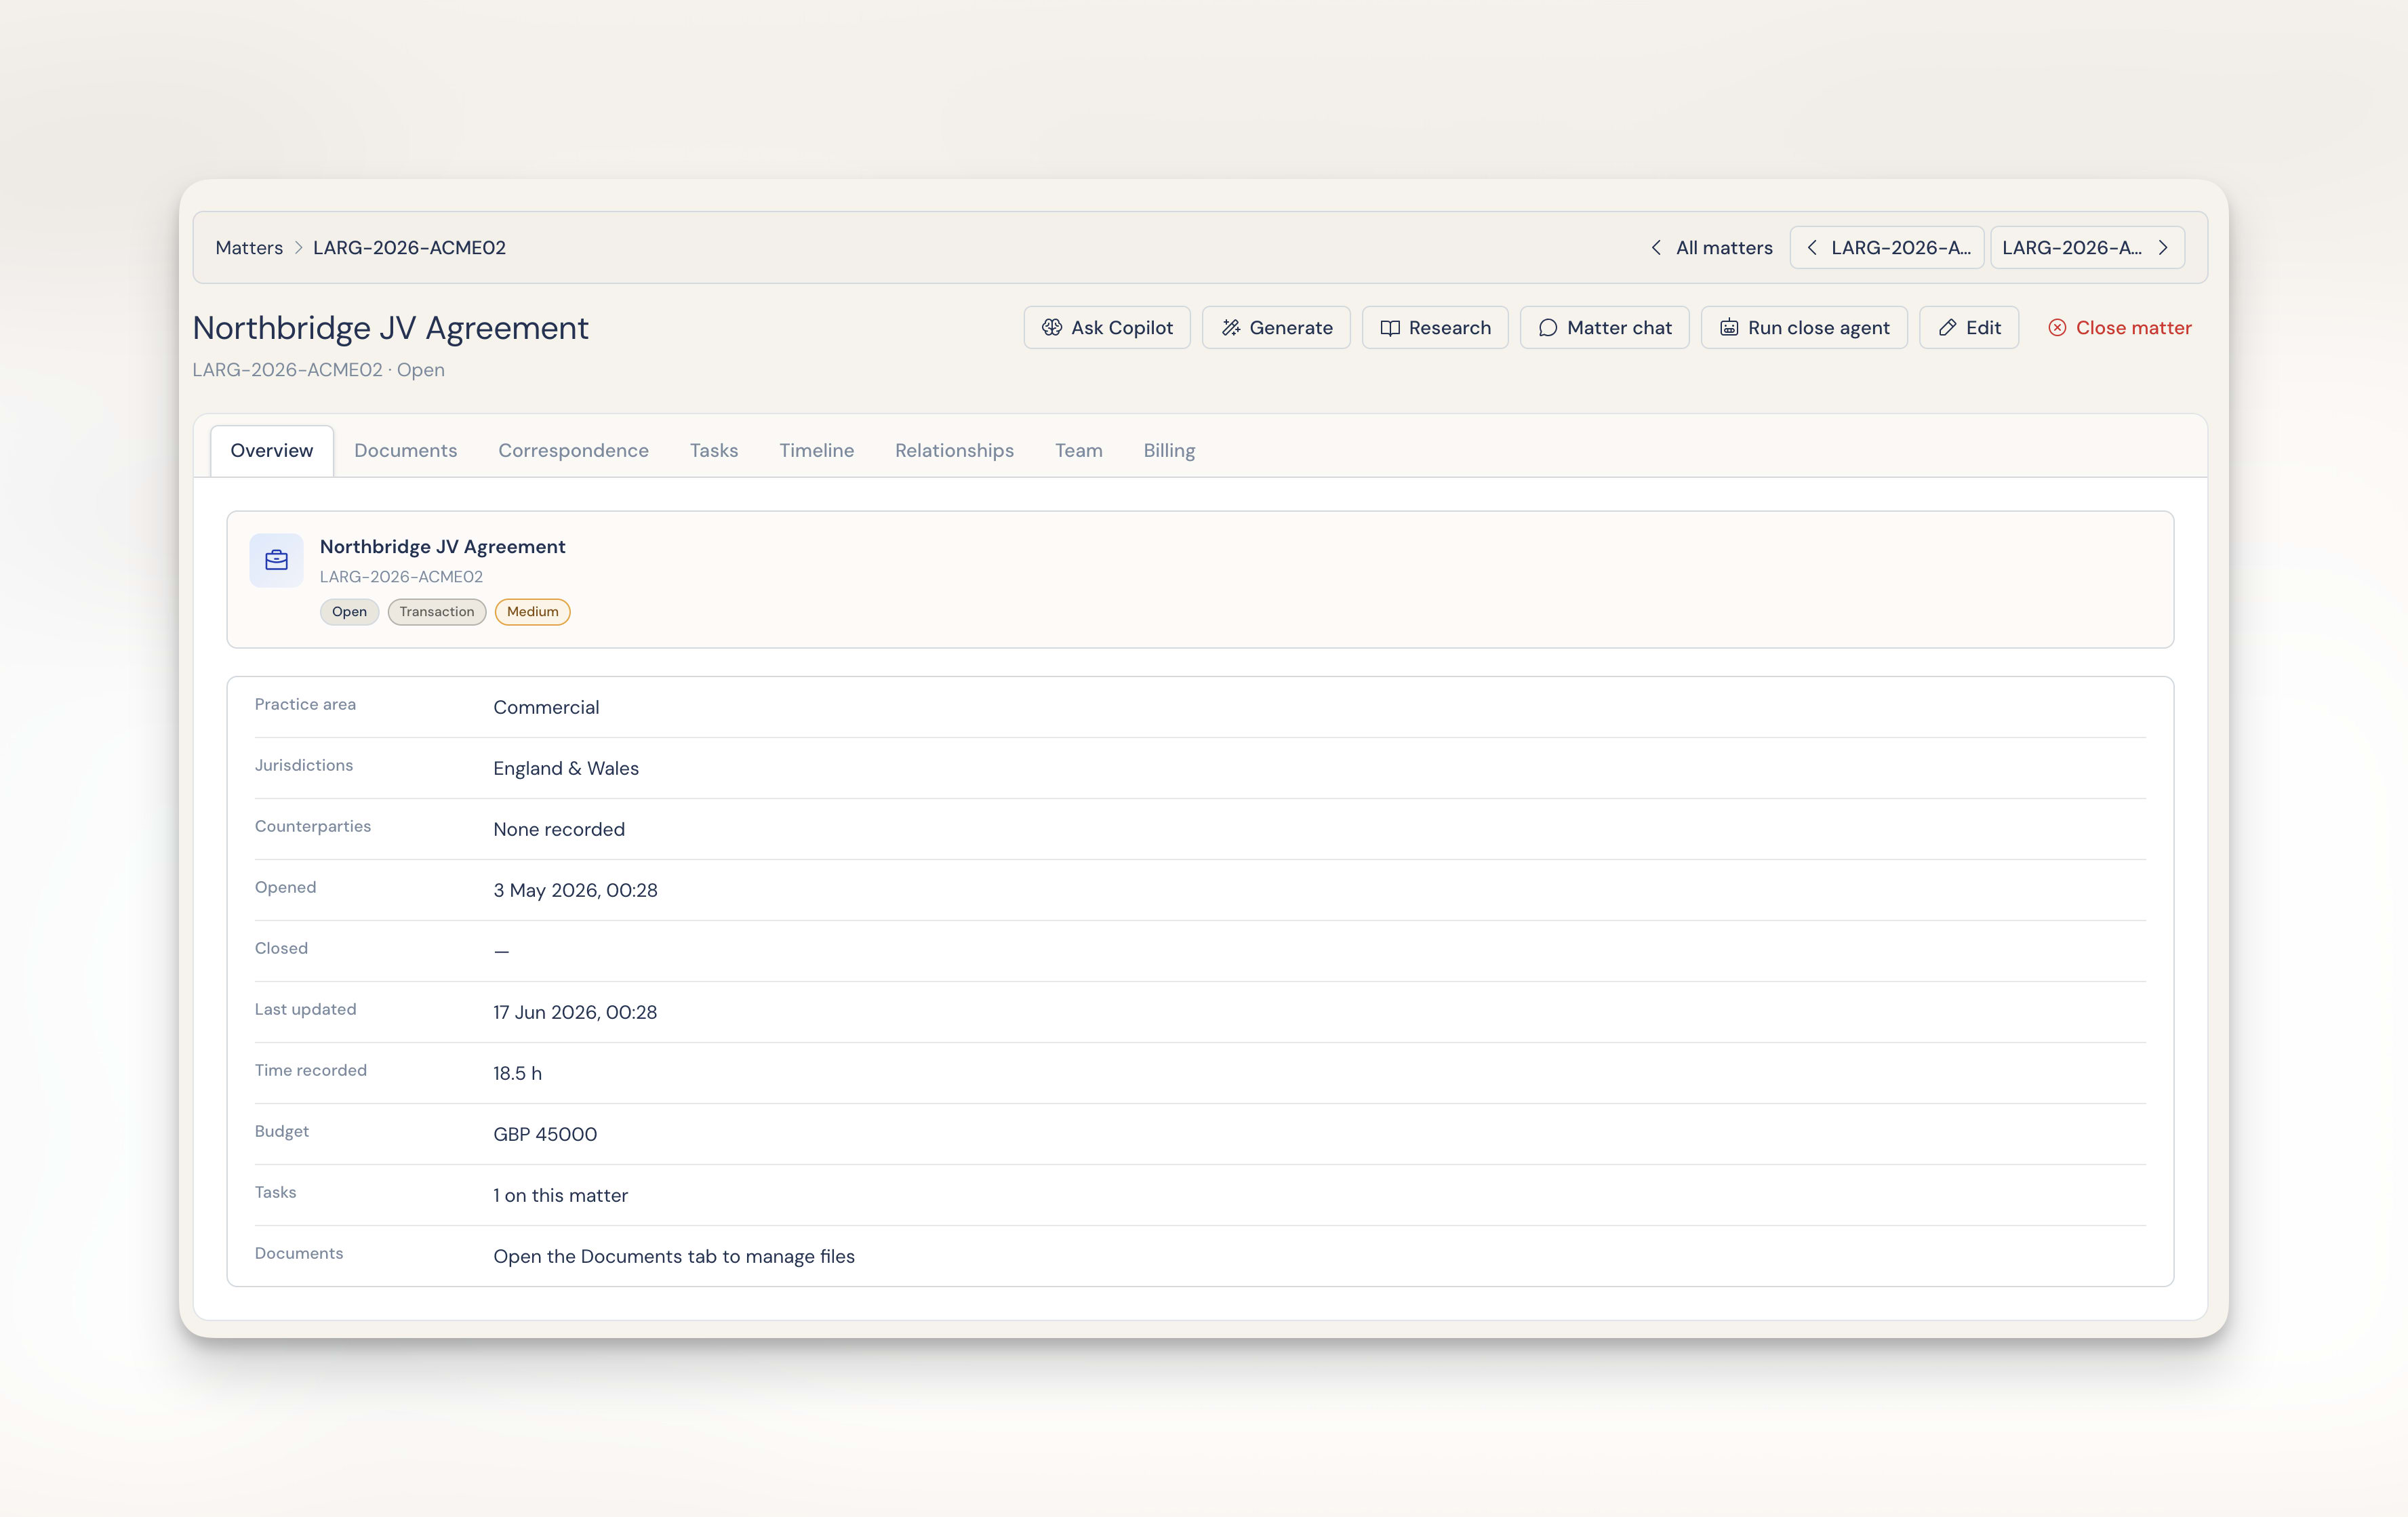This screenshot has width=2408, height=1517.
Task: Switch to the Relationships tab
Action: coord(954,451)
